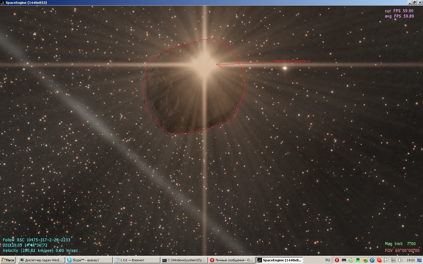Click the avg FPS 59.89 readout

(399, 16)
